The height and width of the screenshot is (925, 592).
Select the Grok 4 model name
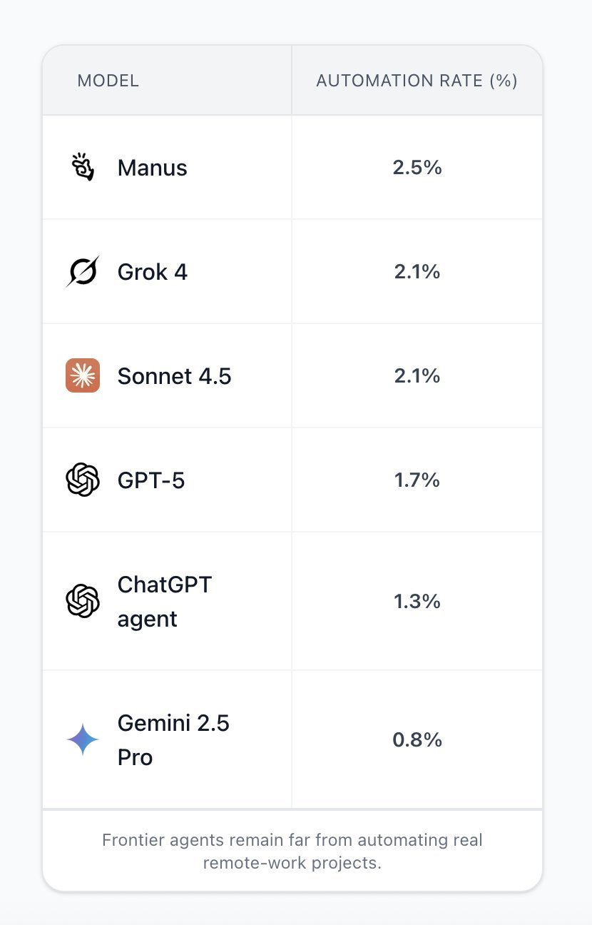pos(152,272)
